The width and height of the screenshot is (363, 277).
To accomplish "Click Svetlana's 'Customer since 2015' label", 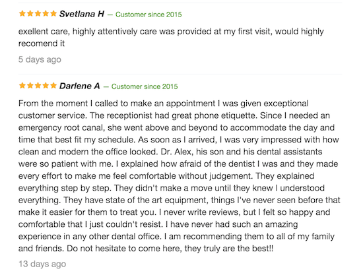I will (x=148, y=15).
